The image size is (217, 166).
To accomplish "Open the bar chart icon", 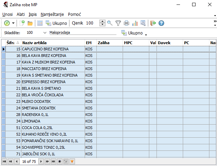I will click(x=135, y=23).
